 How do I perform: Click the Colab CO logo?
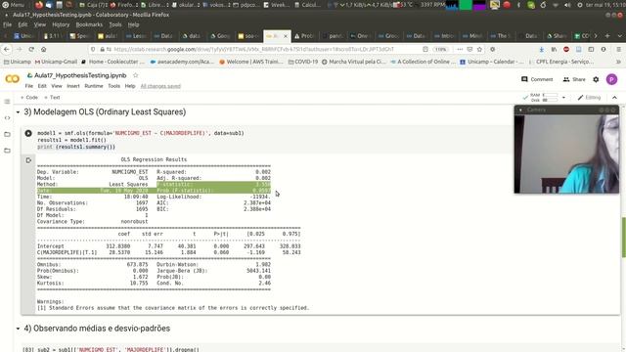12,79
